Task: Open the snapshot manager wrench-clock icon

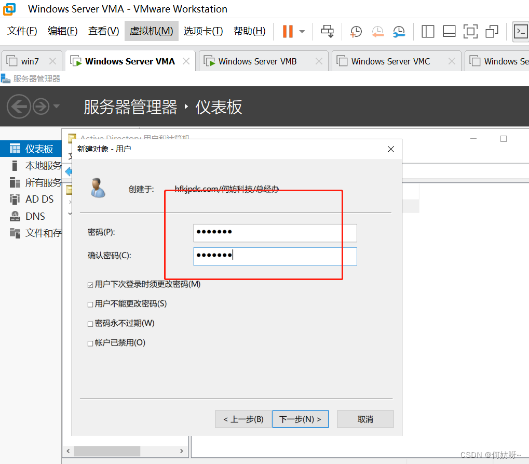Action: click(399, 32)
